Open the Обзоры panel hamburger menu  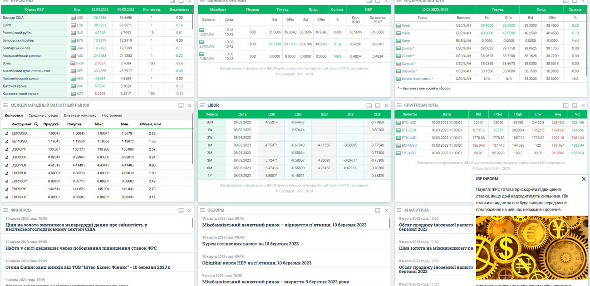point(202,210)
